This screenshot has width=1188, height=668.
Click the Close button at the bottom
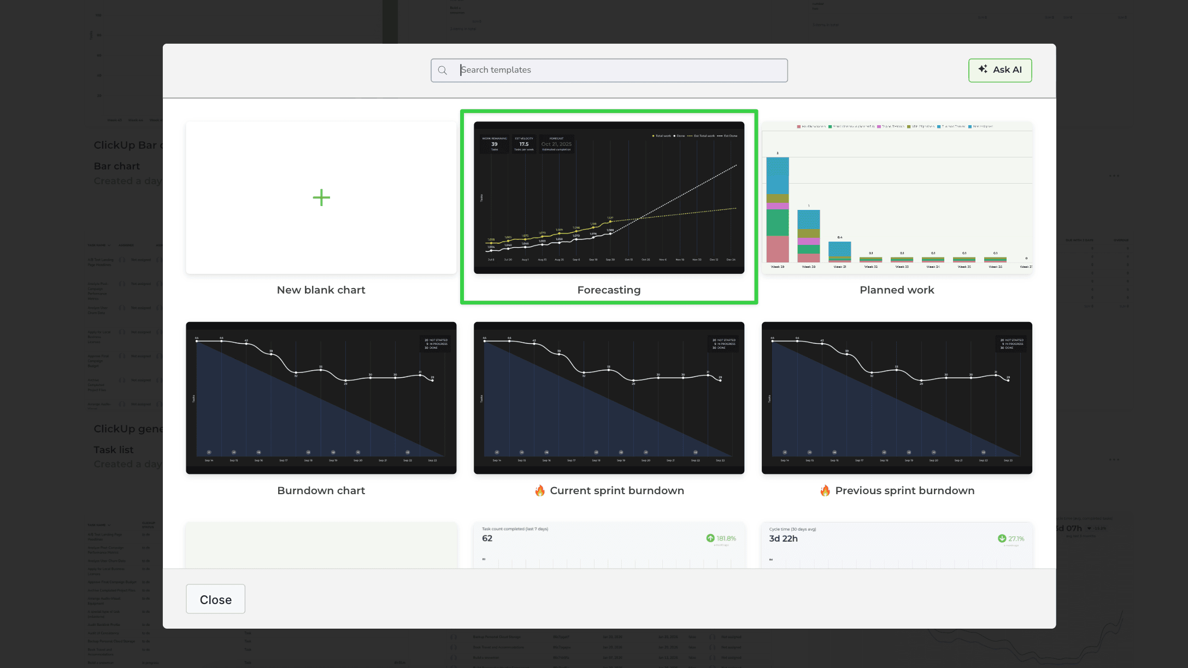point(215,599)
